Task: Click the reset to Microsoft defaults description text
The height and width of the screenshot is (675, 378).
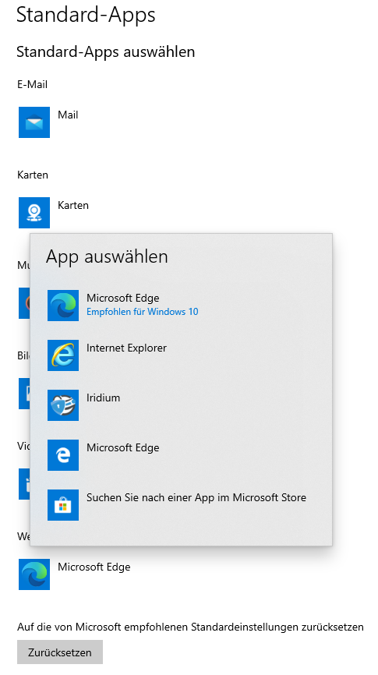Action: [190, 627]
